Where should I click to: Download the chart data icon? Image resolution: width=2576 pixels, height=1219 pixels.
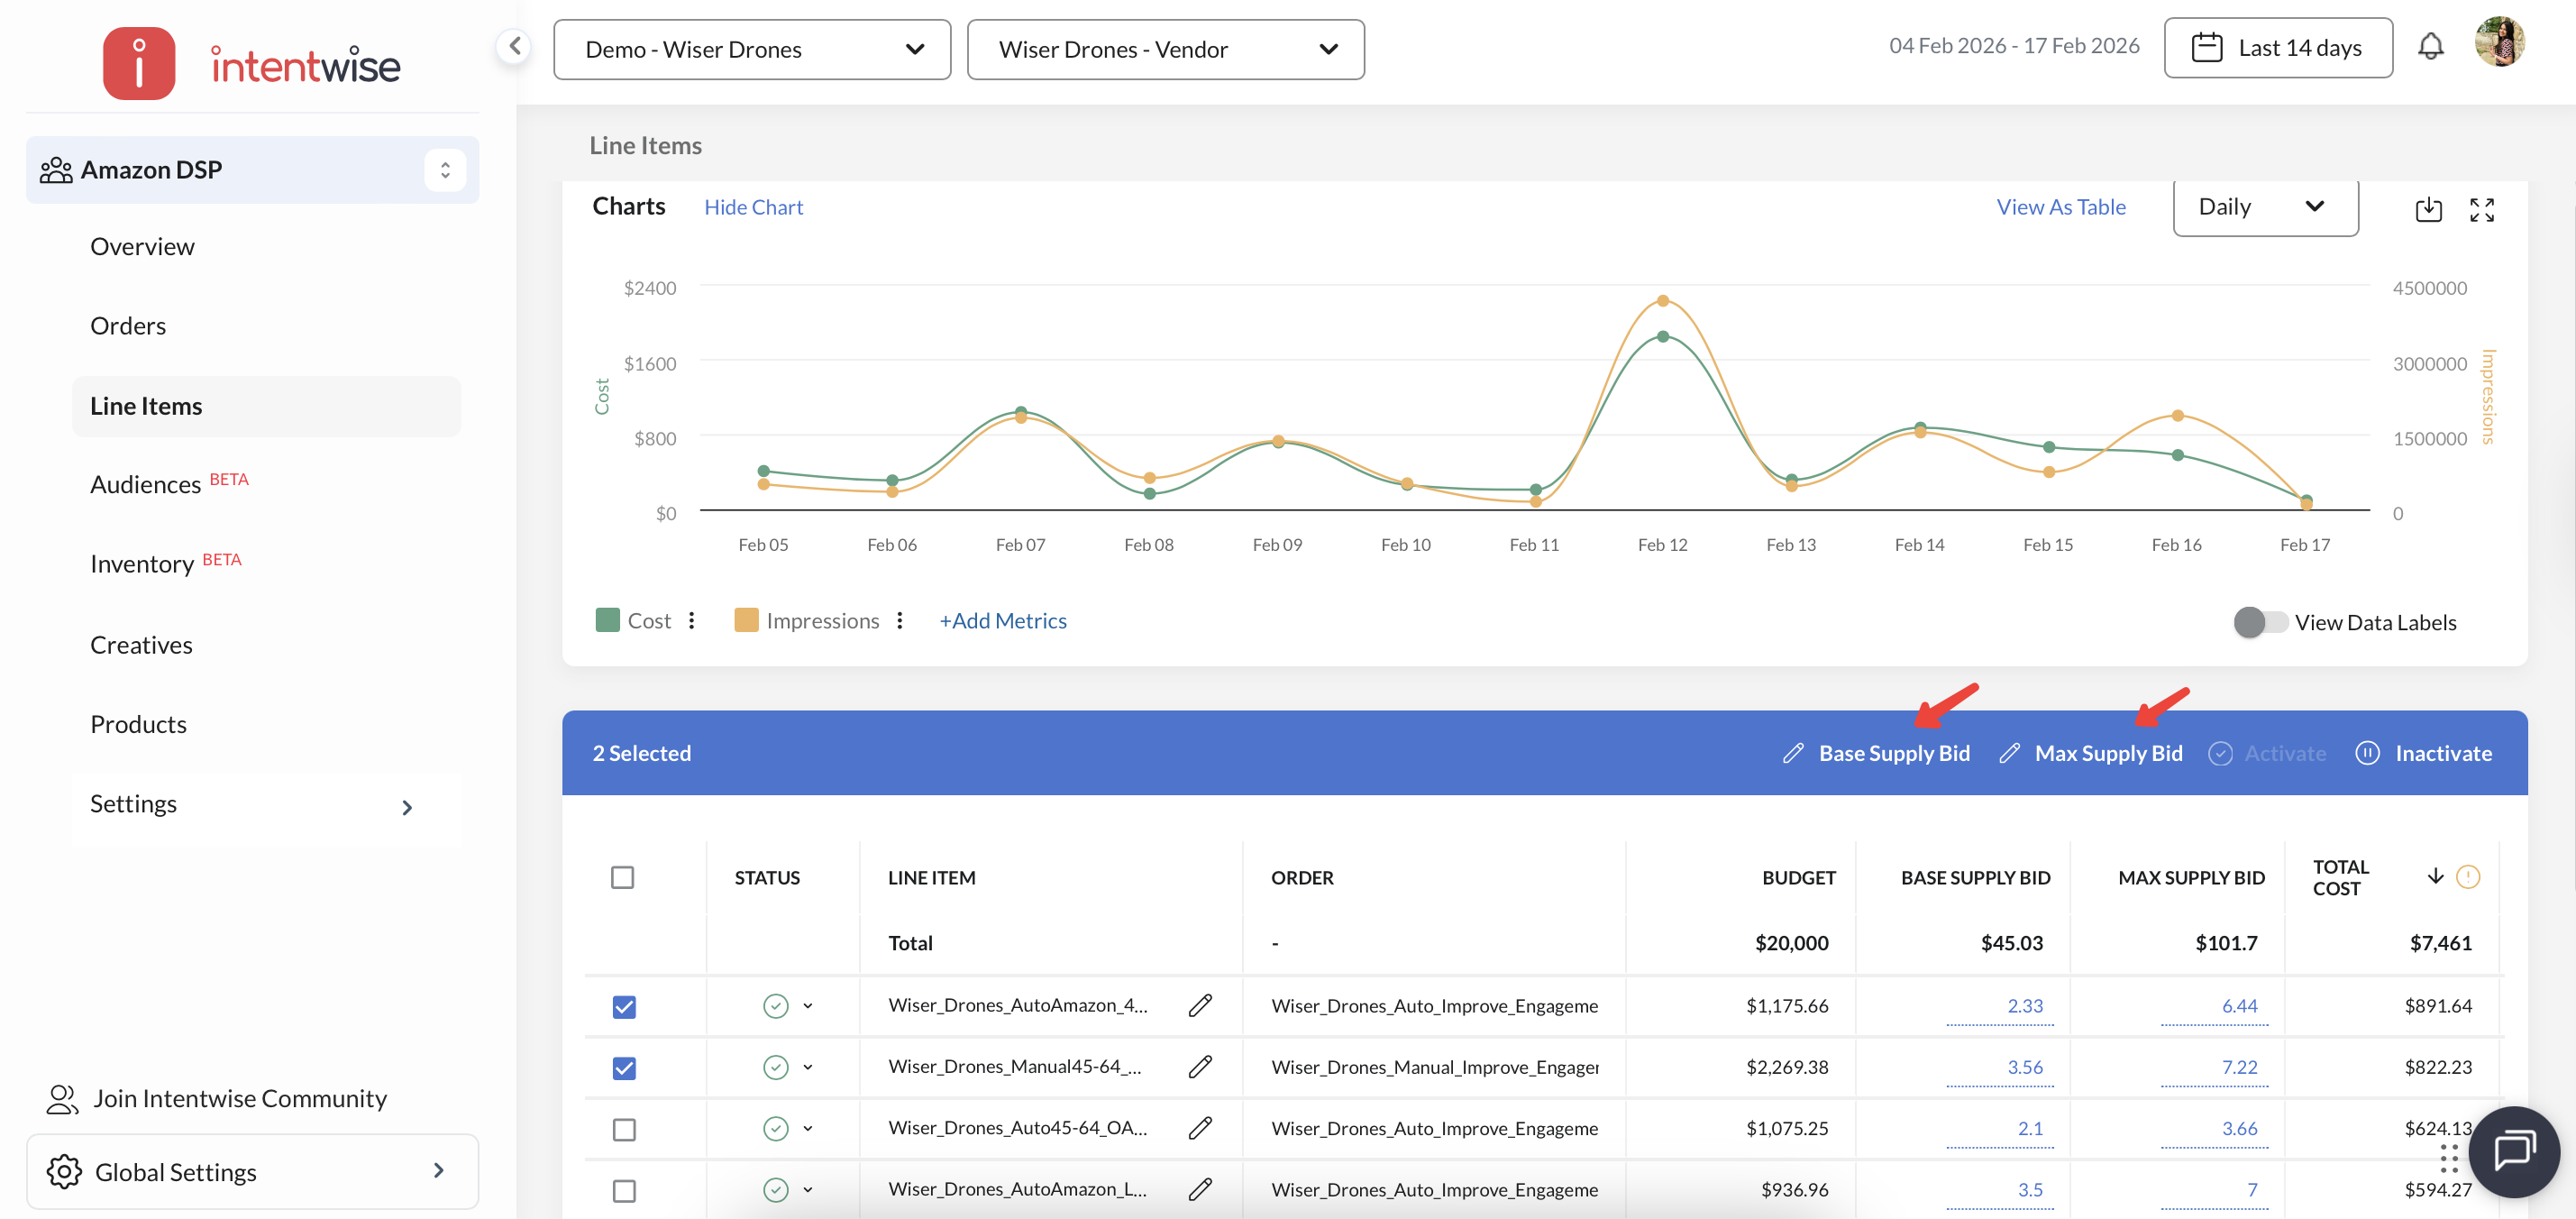tap(2428, 209)
